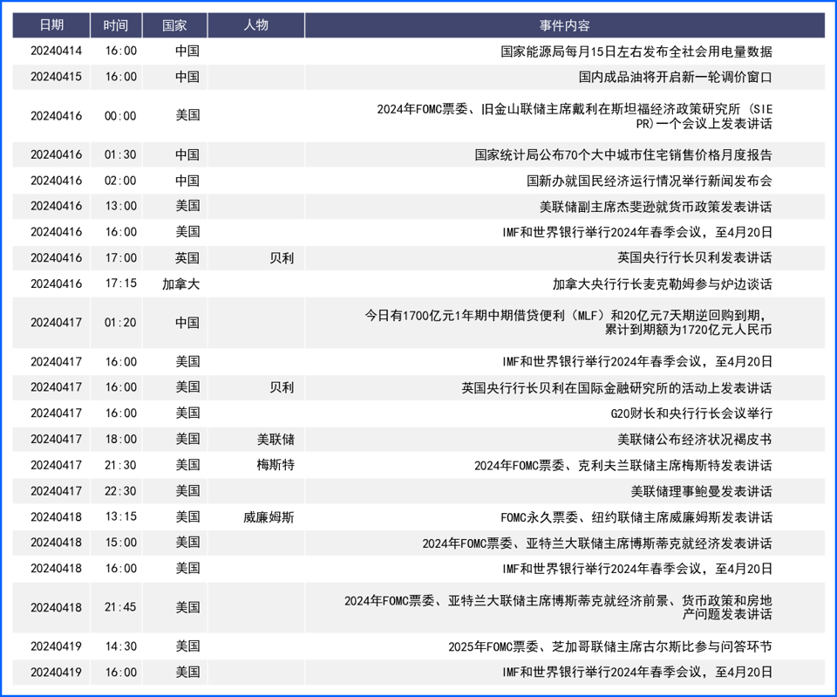Screen dimensions: 837x697
Task: Click the 日期 column header
Action: 51,25
